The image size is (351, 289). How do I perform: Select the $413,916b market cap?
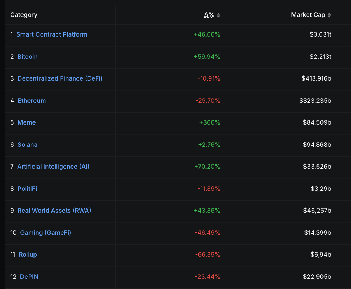tap(316, 78)
